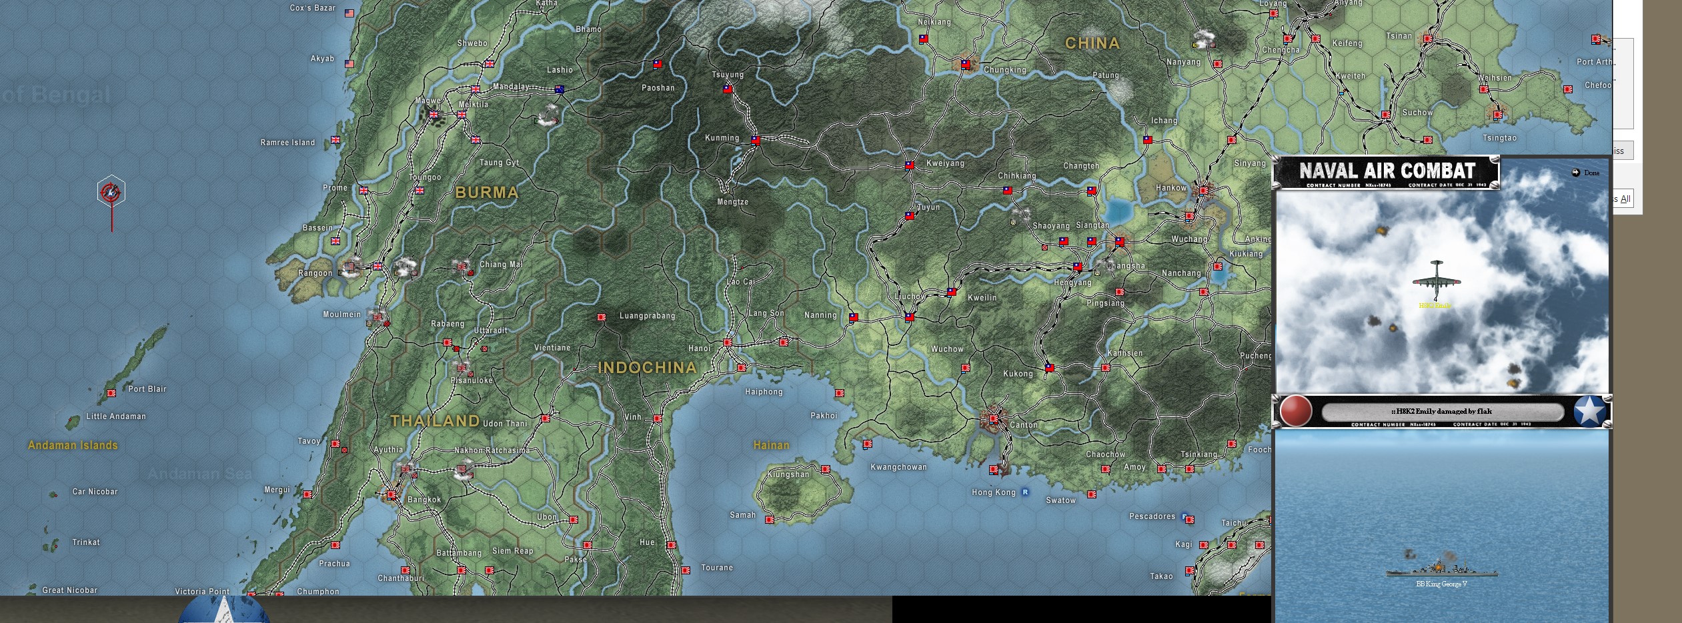1682x623 pixels.
Task: Select the British flag base at Bassein
Action: point(335,241)
